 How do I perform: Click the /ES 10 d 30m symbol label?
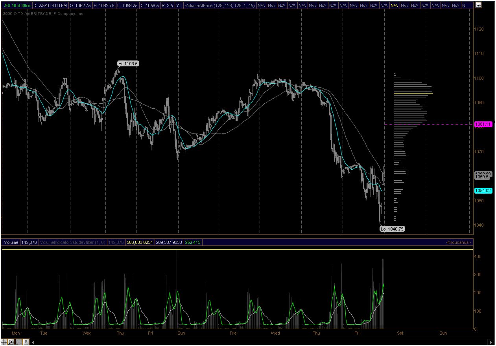[x=17, y=6]
